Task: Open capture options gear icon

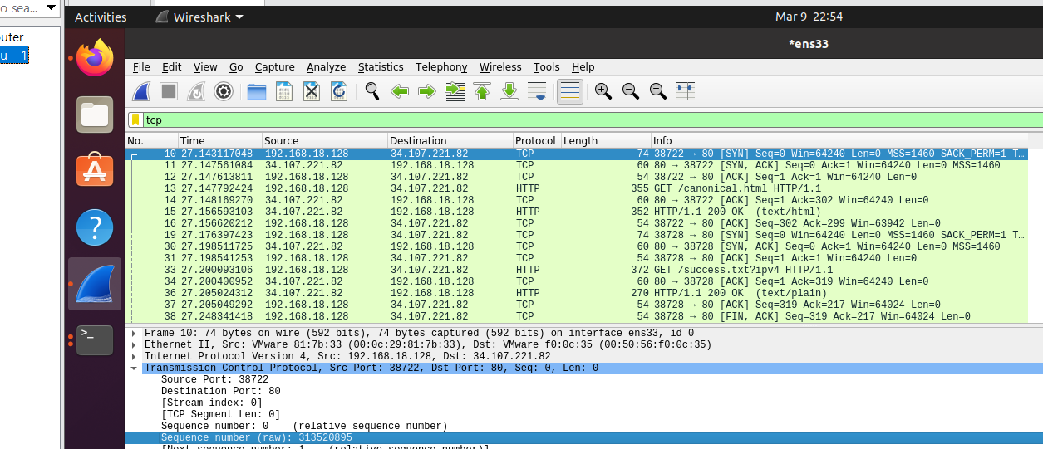Action: coord(223,91)
